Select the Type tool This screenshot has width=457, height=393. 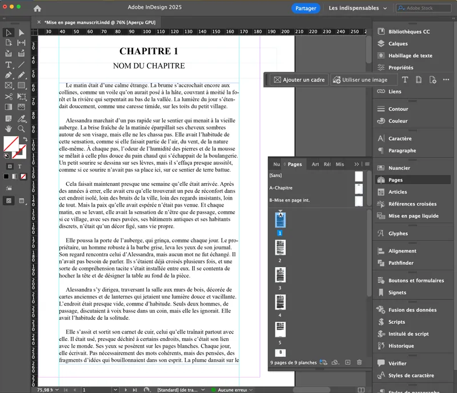tap(9, 63)
